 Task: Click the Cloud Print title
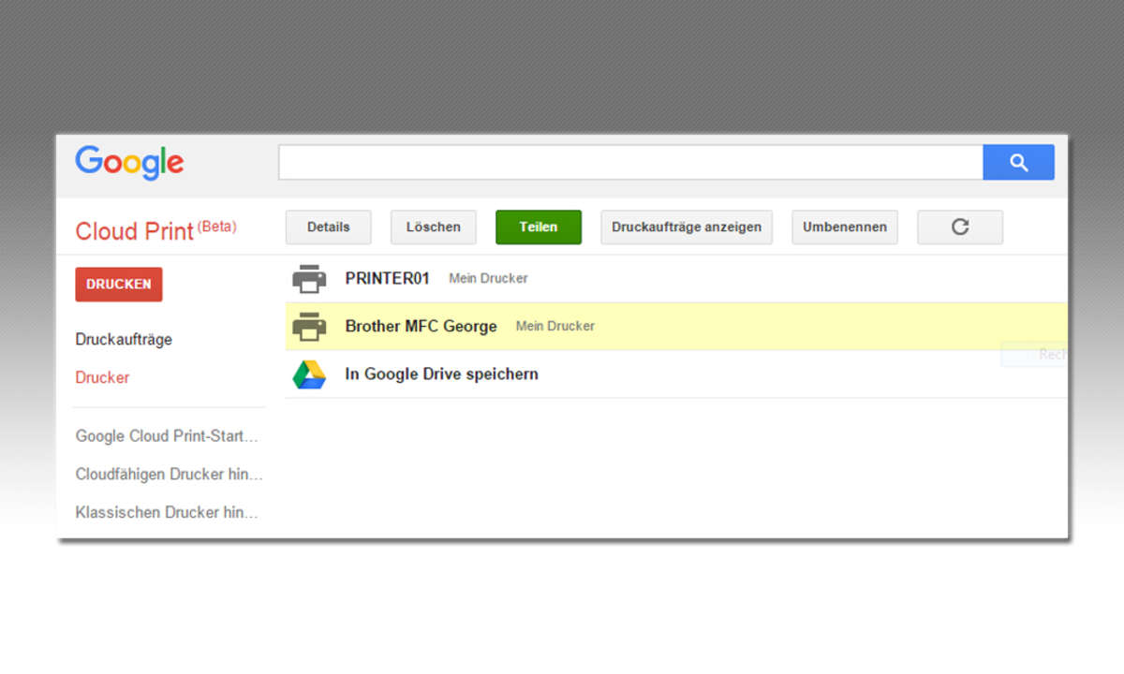[134, 231]
